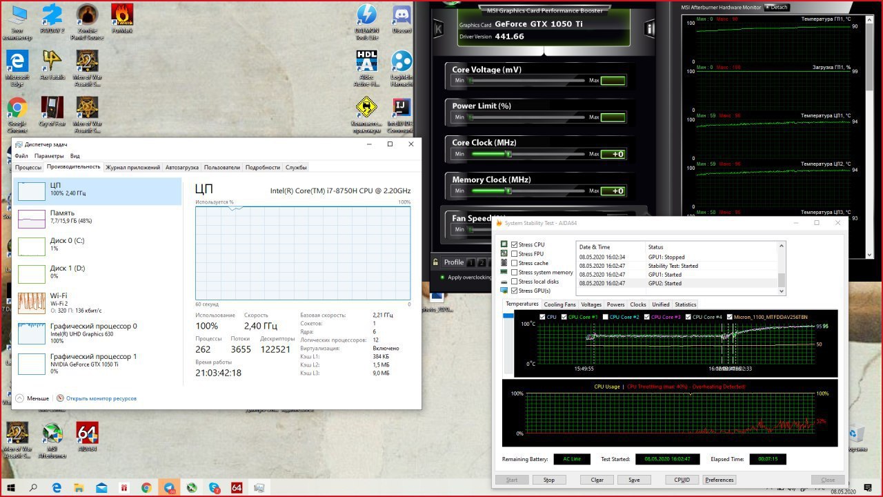The height and width of the screenshot is (497, 883).
Task: Toggle CPU Core #1 graph checkbox
Action: [564, 317]
